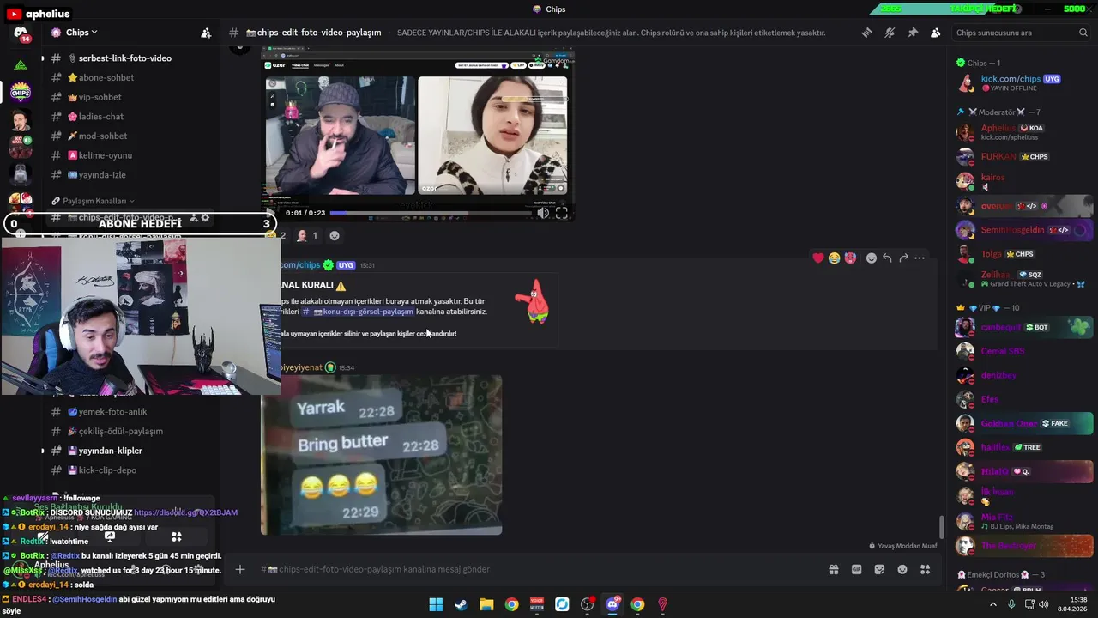
Task: Select member haliflex in VIP list
Action: [1021, 447]
